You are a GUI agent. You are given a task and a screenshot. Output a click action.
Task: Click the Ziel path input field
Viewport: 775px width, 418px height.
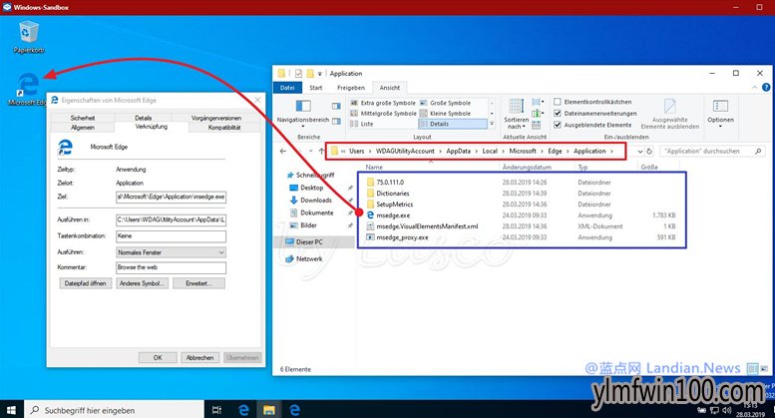click(171, 197)
